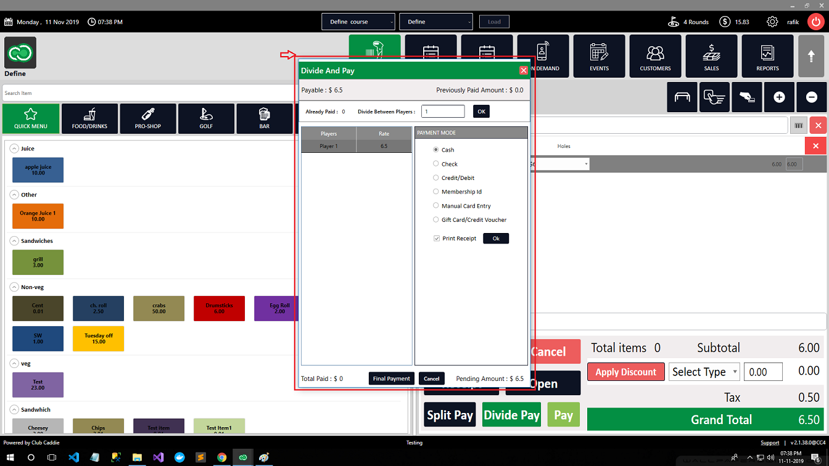The width and height of the screenshot is (829, 466).
Task: Switch to Bar tab
Action: (264, 118)
